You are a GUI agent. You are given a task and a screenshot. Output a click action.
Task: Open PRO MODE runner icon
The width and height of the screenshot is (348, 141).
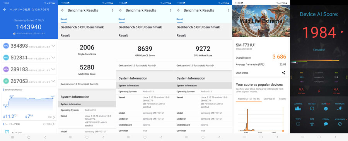coord(339,108)
